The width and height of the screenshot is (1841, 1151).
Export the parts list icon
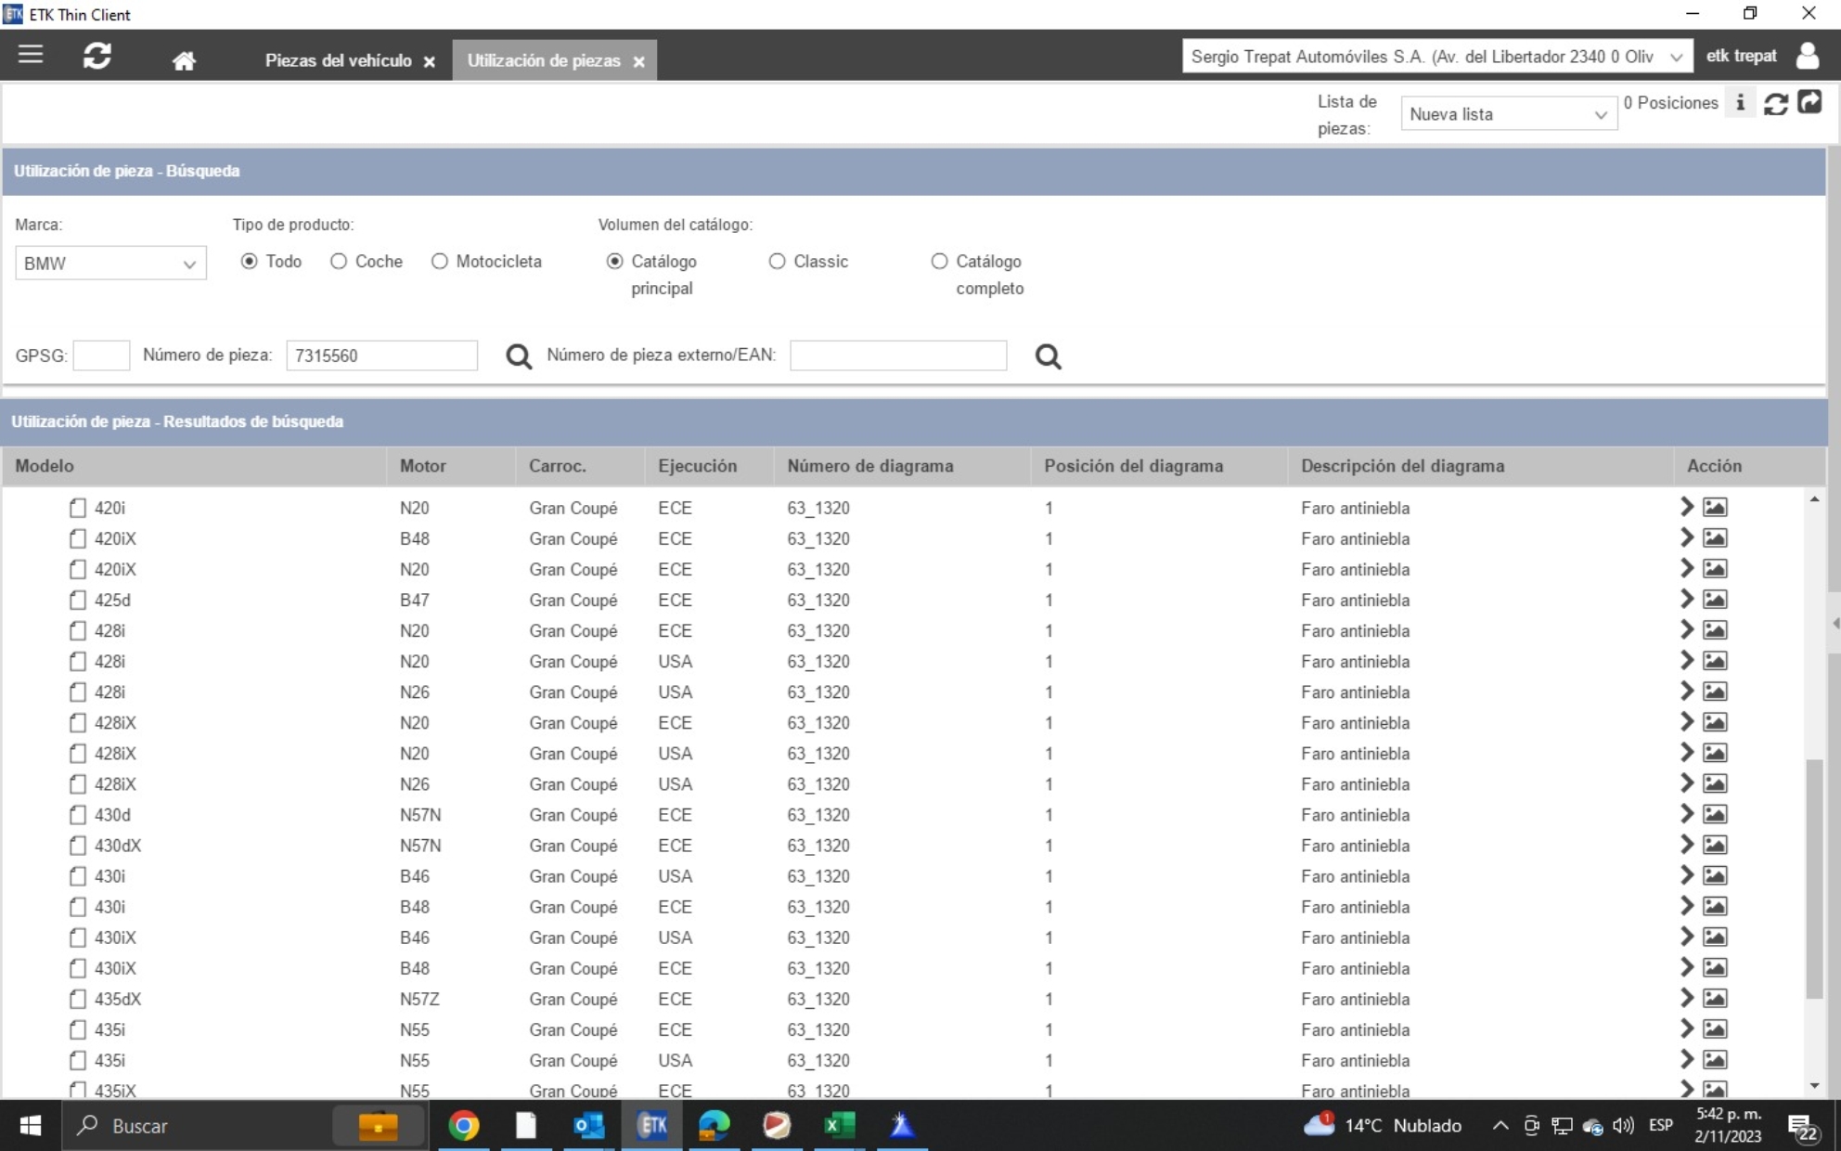coord(1809,103)
